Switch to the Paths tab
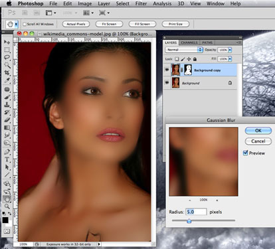275x249 pixels. coord(207,42)
